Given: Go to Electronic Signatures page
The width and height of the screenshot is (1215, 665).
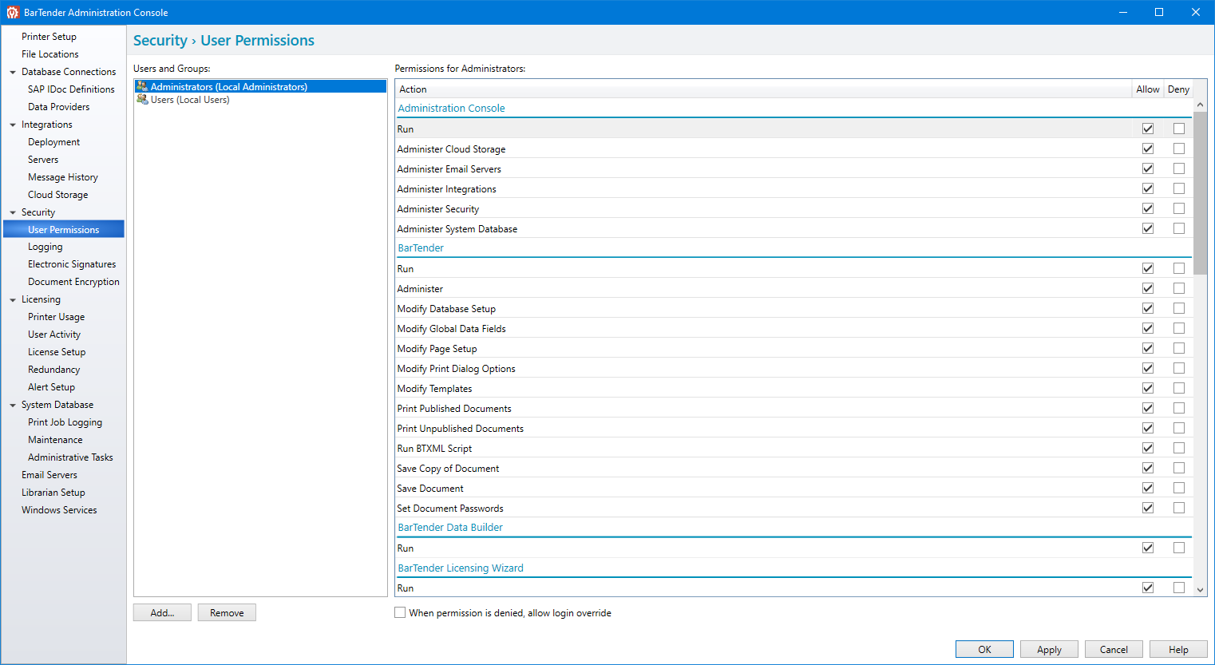Looking at the screenshot, I should click(72, 264).
